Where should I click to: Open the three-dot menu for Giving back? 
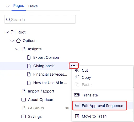(73, 66)
